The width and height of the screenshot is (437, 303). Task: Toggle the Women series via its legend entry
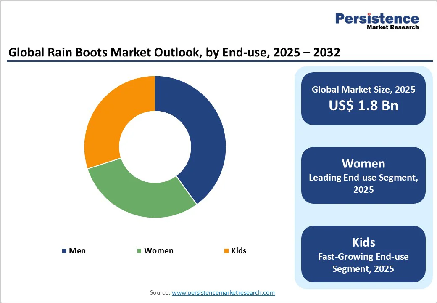pos(158,250)
